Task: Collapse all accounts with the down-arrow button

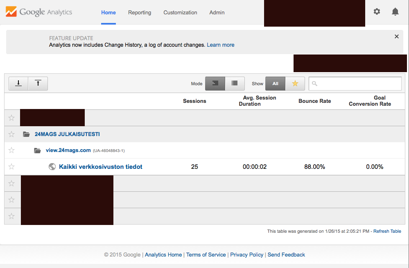Action: pos(18,84)
